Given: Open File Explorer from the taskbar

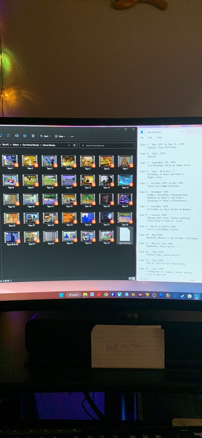Looking at the screenshot, I should click(85, 294).
